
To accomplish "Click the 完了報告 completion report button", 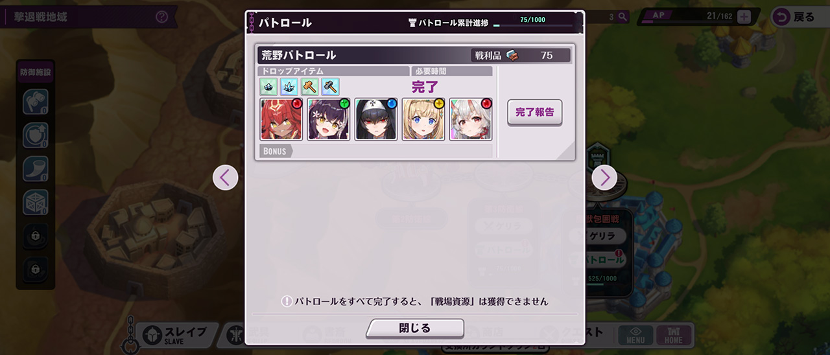I will click(534, 112).
